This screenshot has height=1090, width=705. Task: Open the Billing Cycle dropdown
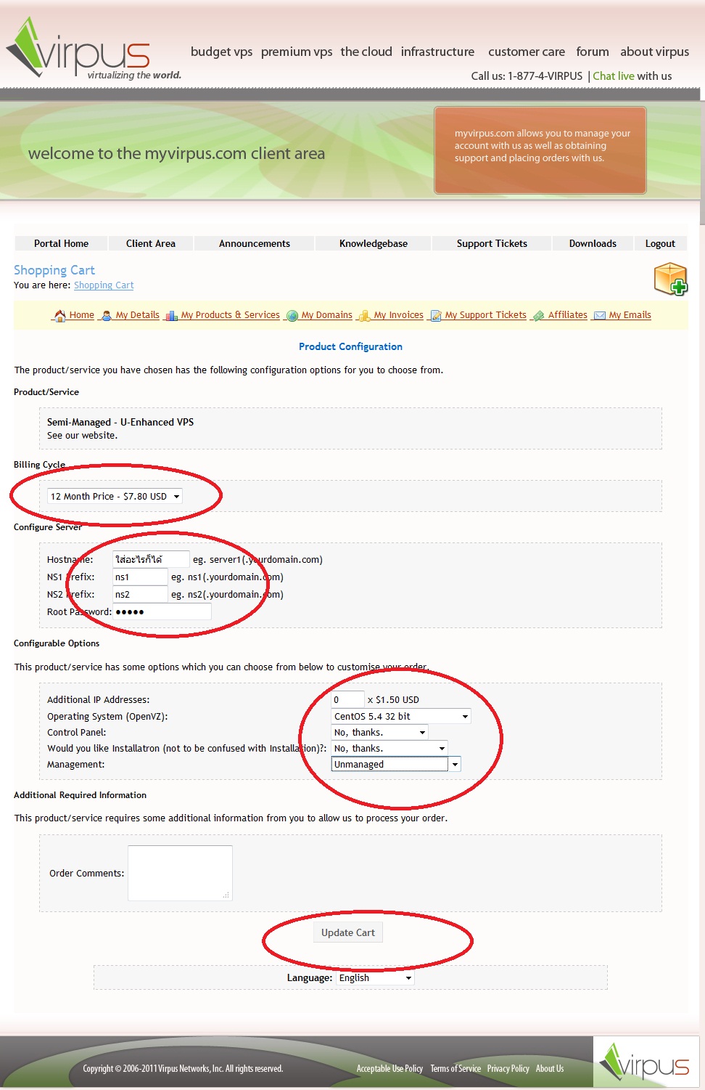[x=115, y=496]
